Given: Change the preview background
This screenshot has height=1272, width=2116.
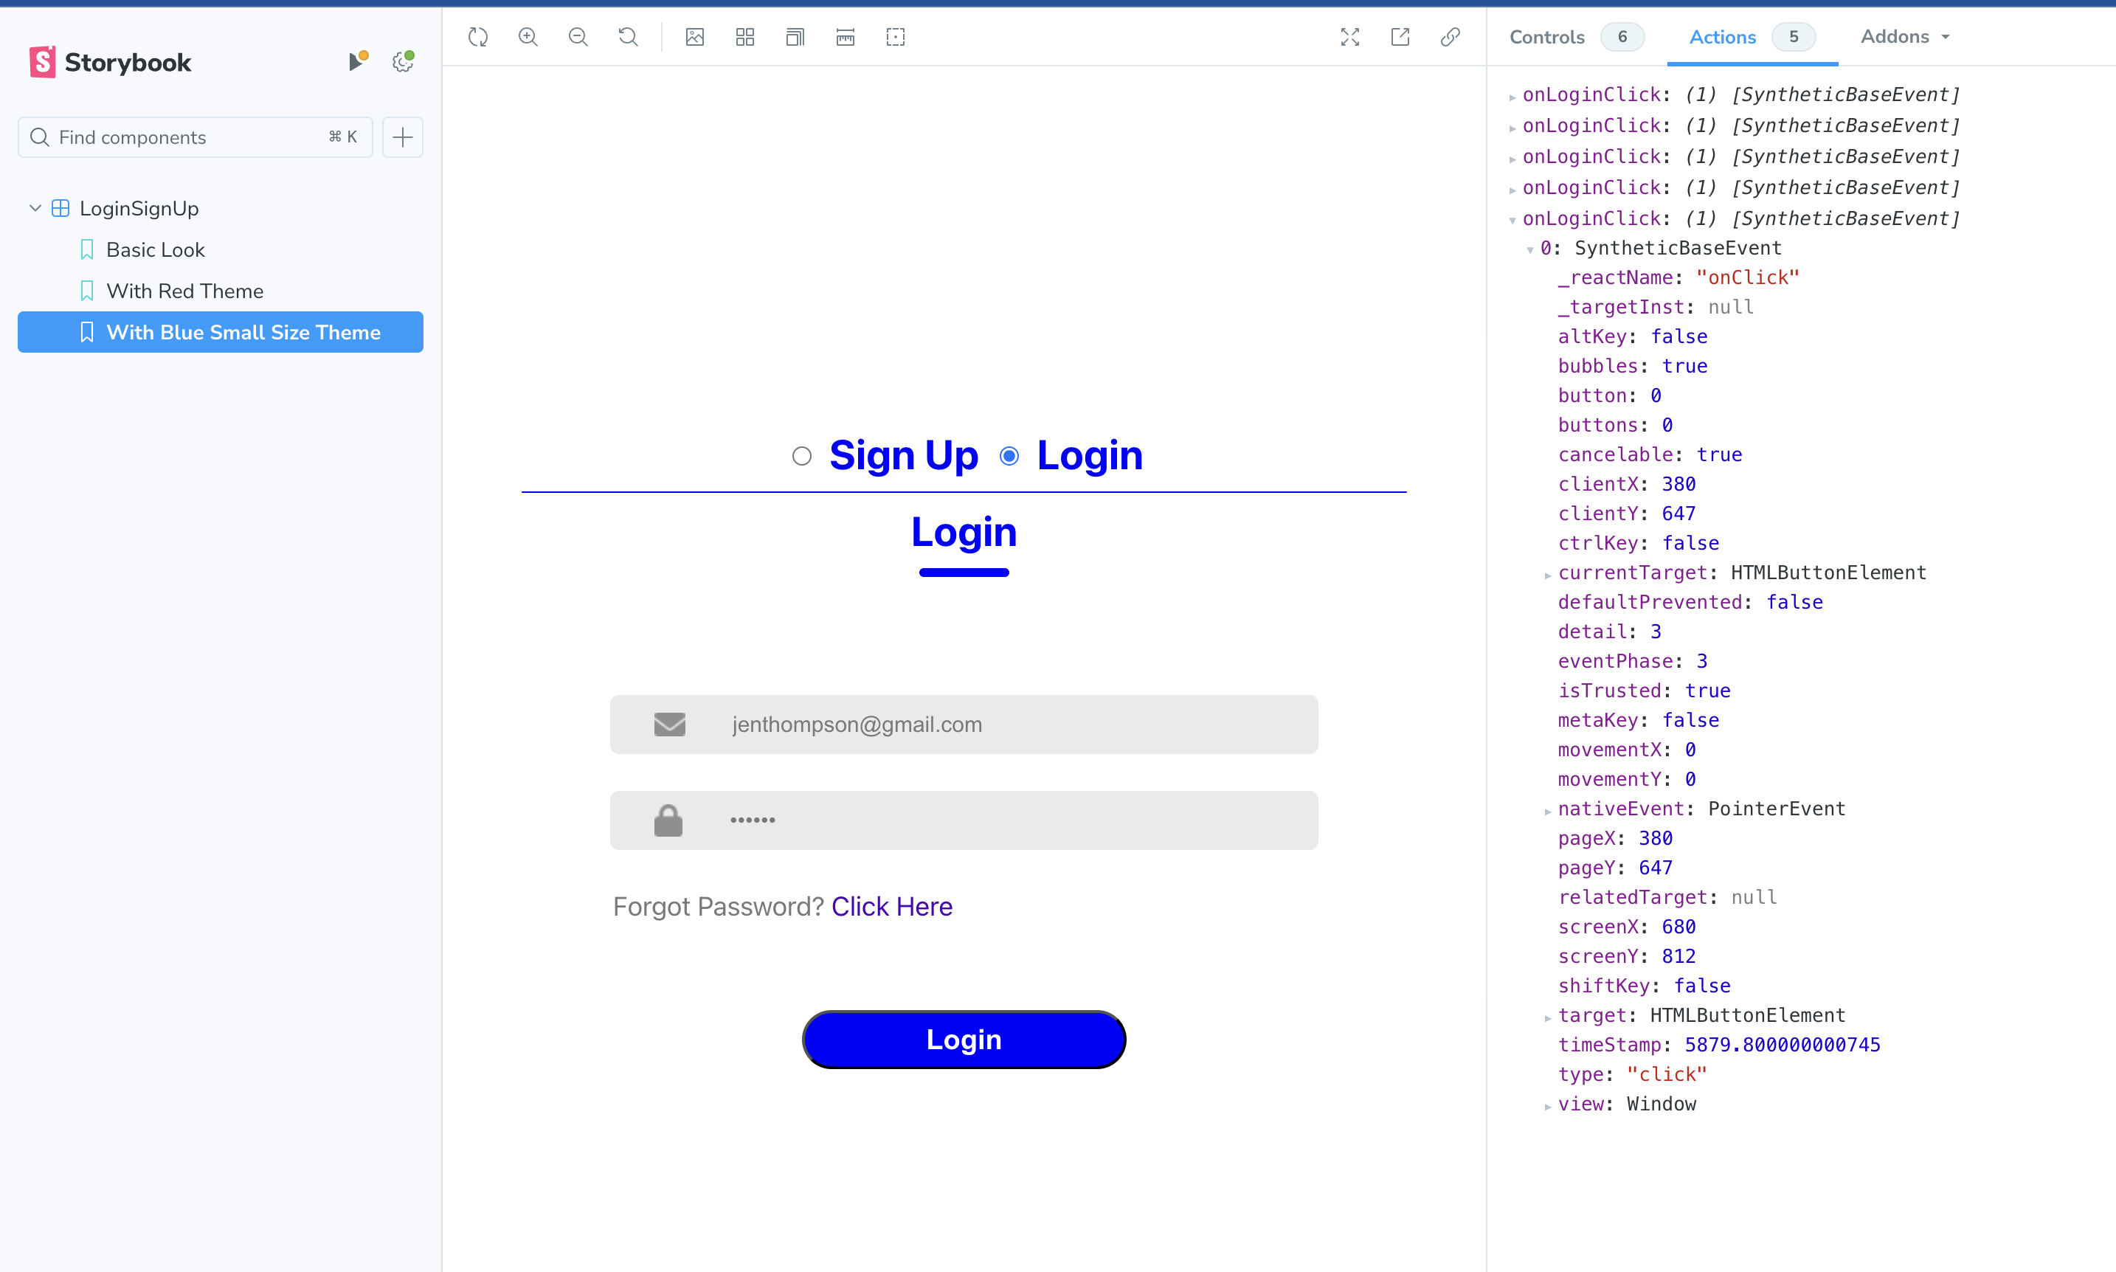Looking at the screenshot, I should tap(694, 37).
